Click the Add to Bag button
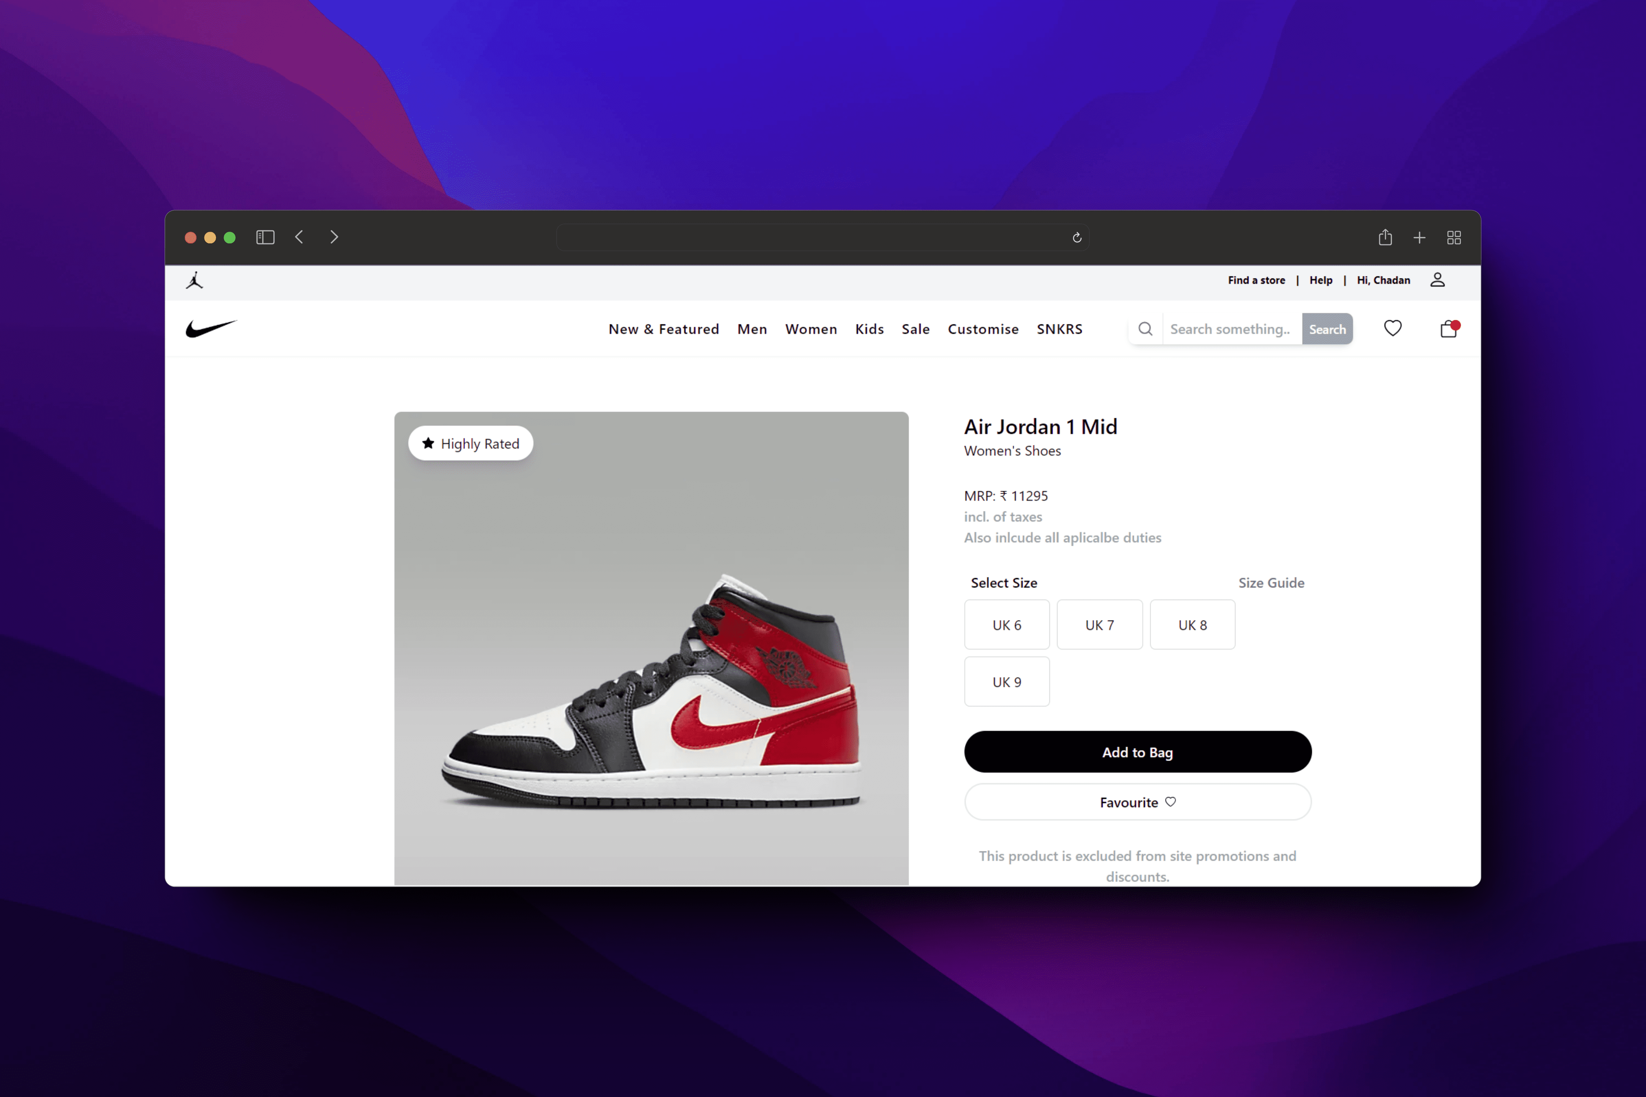Screen dimensions: 1646x1097 tap(1136, 752)
